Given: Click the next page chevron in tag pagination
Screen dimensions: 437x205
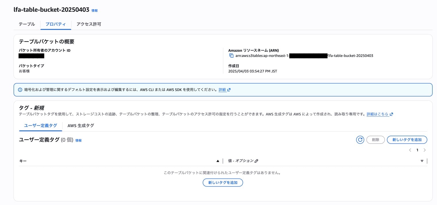Looking at the screenshot, I should [425, 150].
